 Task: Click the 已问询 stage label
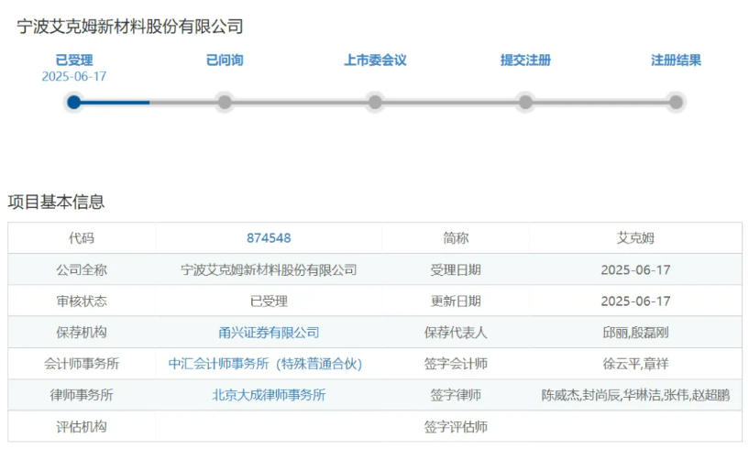pos(225,60)
